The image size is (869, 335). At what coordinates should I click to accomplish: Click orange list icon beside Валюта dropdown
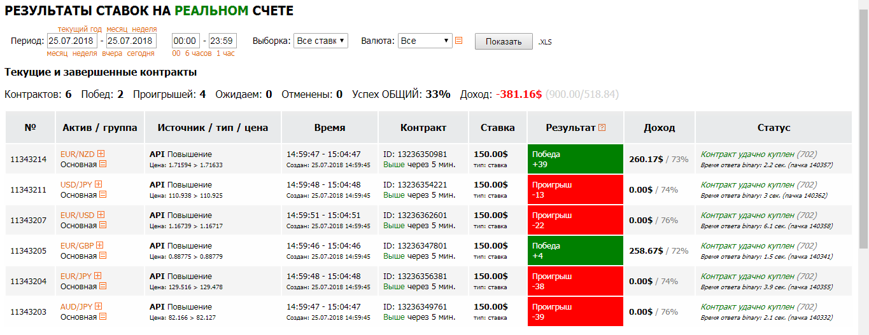click(x=459, y=41)
